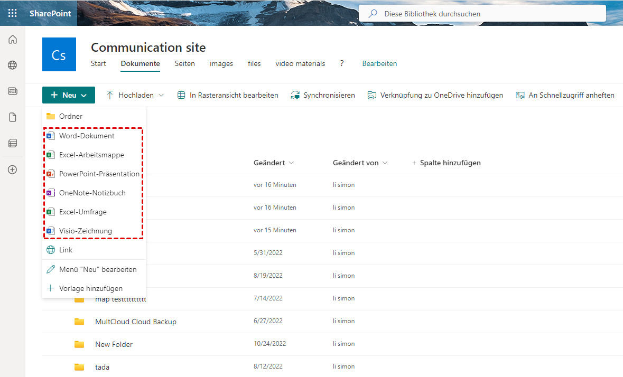
Task: Click the grid icon for Rasteransicht
Action: (x=181, y=95)
